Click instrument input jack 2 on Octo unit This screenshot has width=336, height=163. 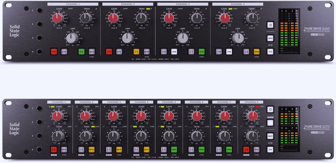pos(40,122)
